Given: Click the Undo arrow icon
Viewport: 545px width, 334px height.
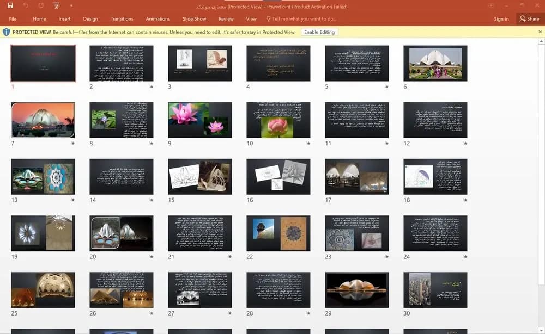Looking at the screenshot, I should point(26,5).
